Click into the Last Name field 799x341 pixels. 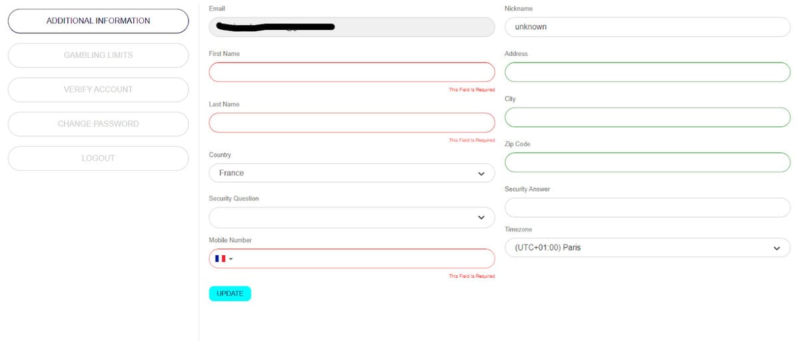point(352,122)
